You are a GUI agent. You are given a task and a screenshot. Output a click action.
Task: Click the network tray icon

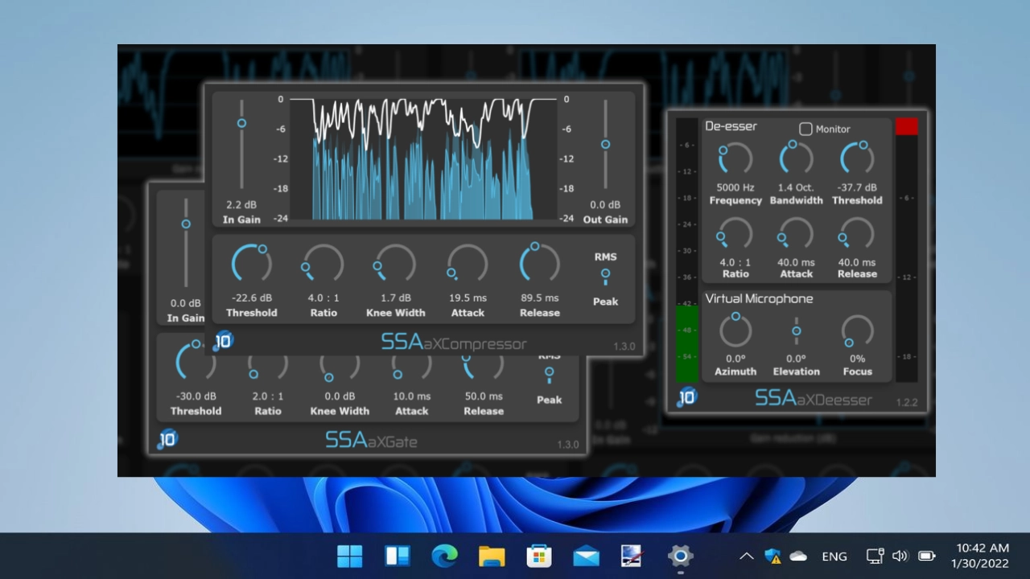pos(875,556)
